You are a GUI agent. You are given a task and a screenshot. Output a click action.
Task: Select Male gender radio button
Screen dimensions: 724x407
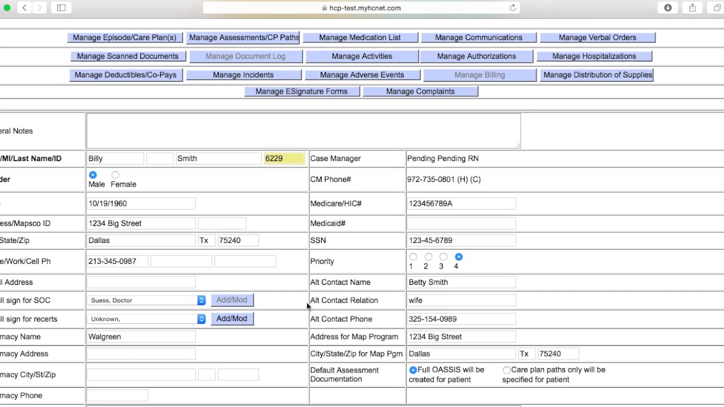93,175
